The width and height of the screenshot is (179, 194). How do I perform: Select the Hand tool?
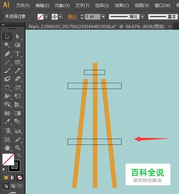click(7, 148)
